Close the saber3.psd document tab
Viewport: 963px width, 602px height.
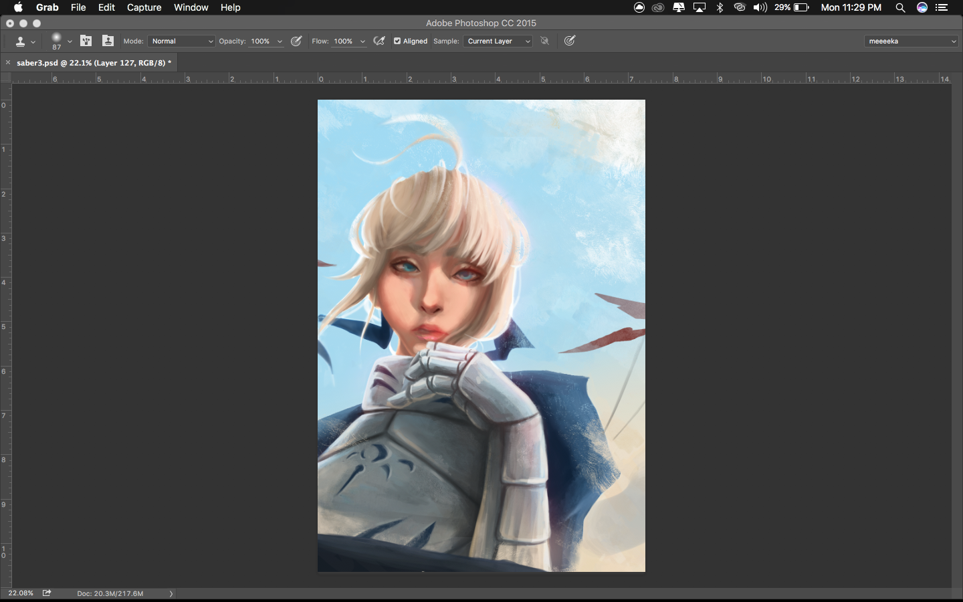pos(8,63)
